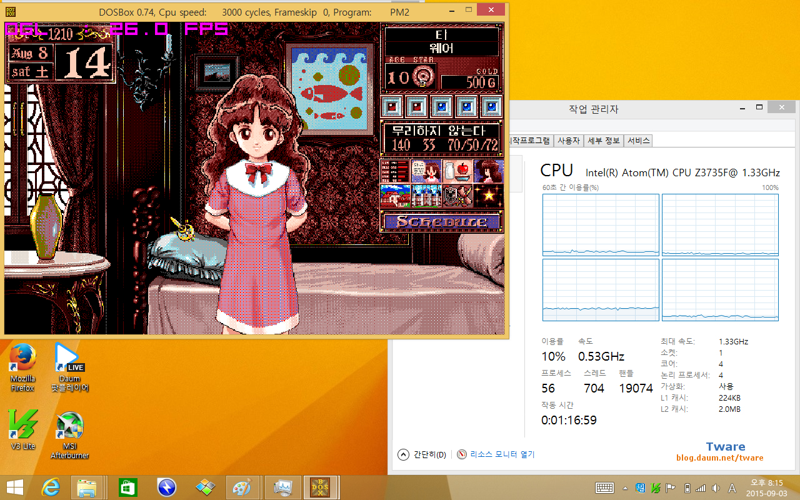
Task: Select the talk-to-daughter speech bubble icon
Action: 426,171
